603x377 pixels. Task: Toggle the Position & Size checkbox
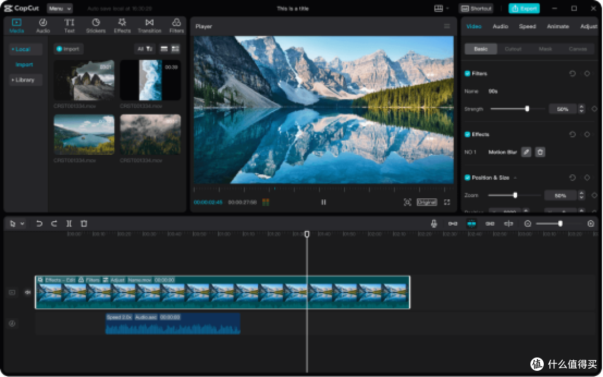[x=467, y=178]
